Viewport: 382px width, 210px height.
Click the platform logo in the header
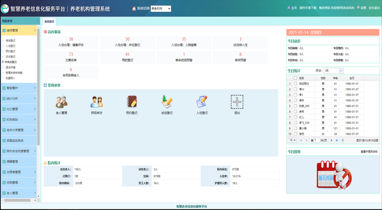point(5,9)
